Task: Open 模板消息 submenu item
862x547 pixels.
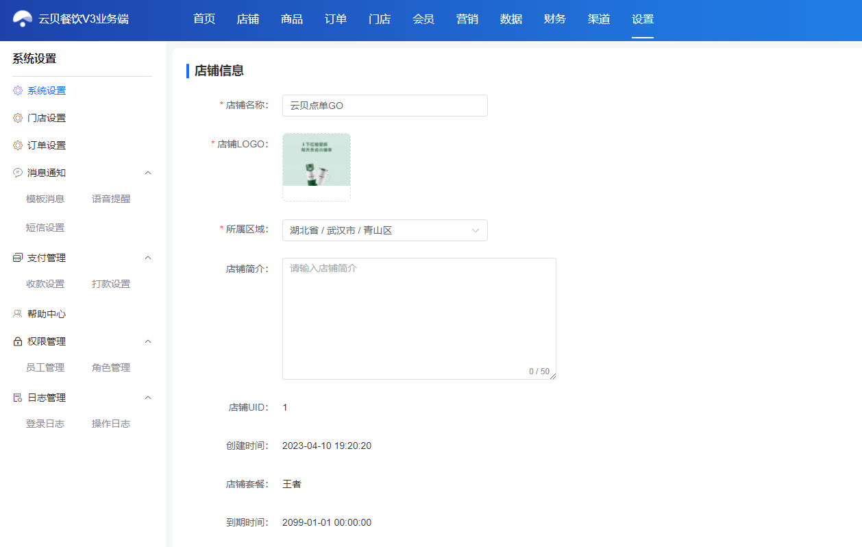Action: [45, 199]
